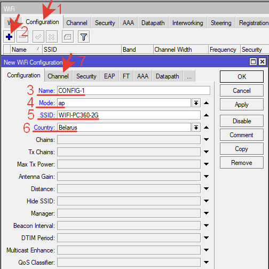Click the blue plus Add button
The height and width of the screenshot is (269, 269).
pos(9,37)
